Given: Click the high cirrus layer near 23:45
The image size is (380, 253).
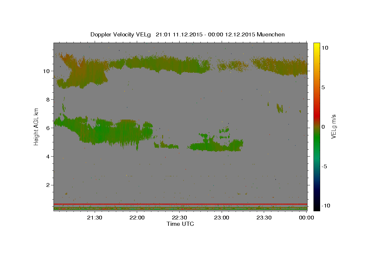Looking at the screenshot, I should tap(279, 66).
